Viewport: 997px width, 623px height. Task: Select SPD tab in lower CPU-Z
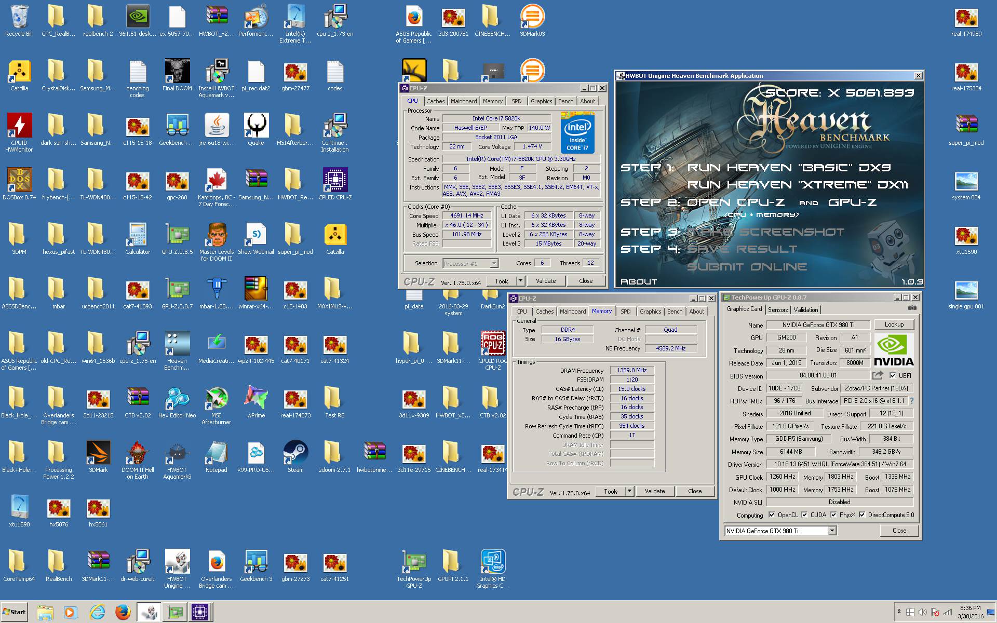[x=626, y=311]
